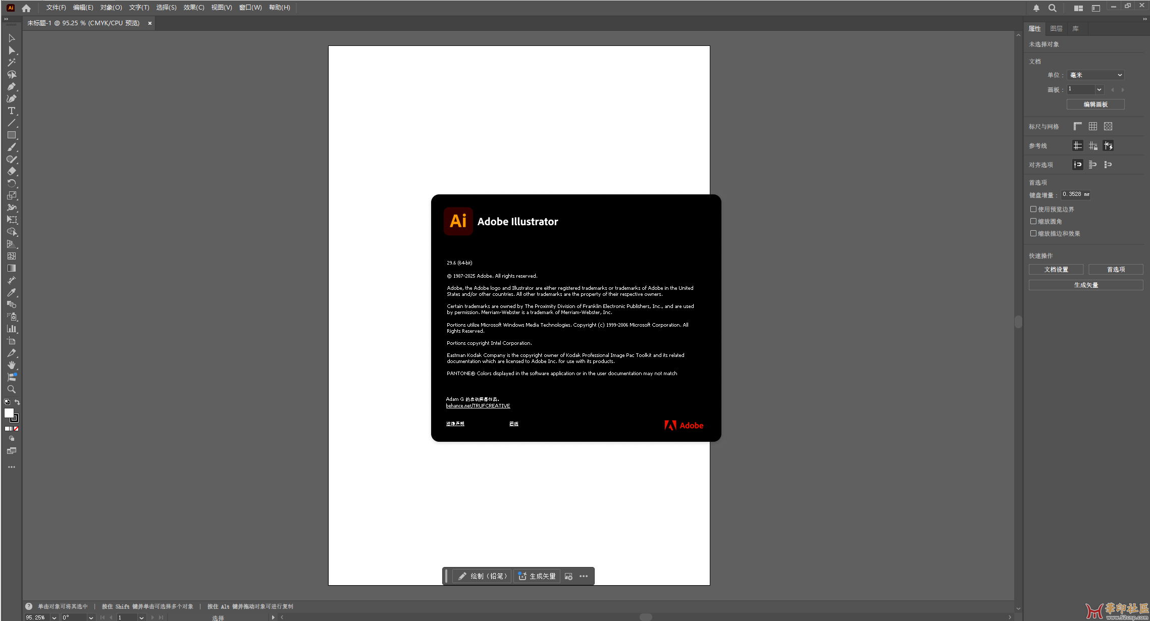Collapse the right panel dock
1150x621 pixels.
[x=1145, y=19]
